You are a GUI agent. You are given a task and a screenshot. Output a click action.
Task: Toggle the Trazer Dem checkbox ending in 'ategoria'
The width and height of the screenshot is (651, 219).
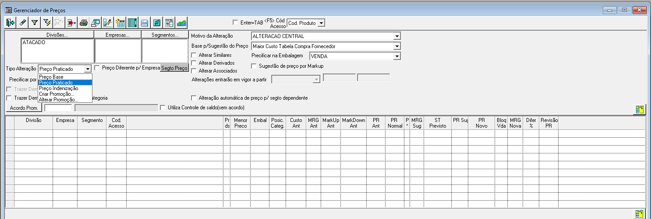tap(9, 98)
